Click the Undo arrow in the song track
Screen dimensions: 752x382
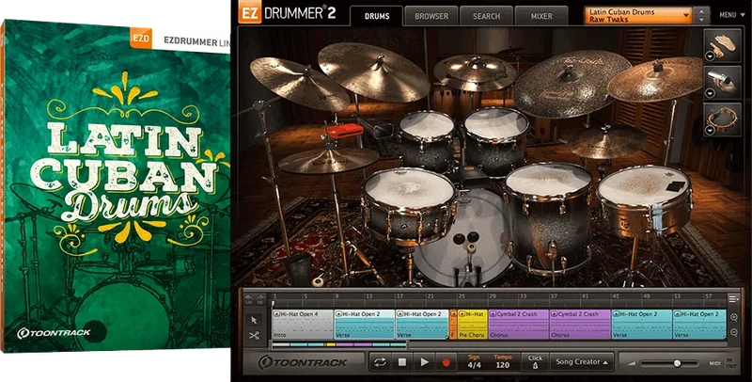[x=248, y=298]
